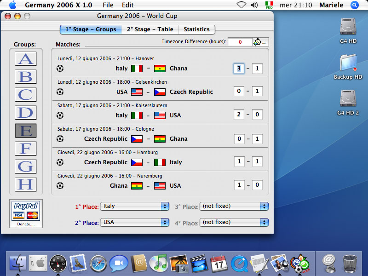Open the Edit menu
This screenshot has width=368, height=276.
click(128, 5)
